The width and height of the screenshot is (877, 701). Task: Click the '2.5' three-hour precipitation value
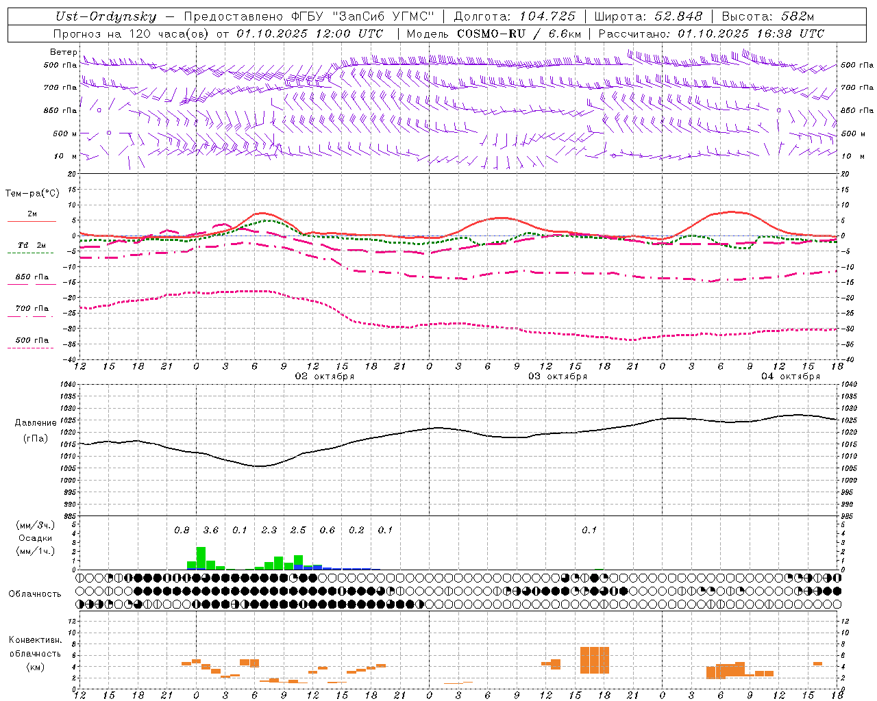point(298,531)
